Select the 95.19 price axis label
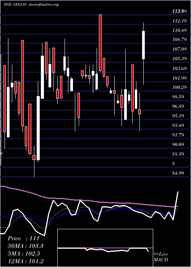The image size is (191, 267). [178, 116]
